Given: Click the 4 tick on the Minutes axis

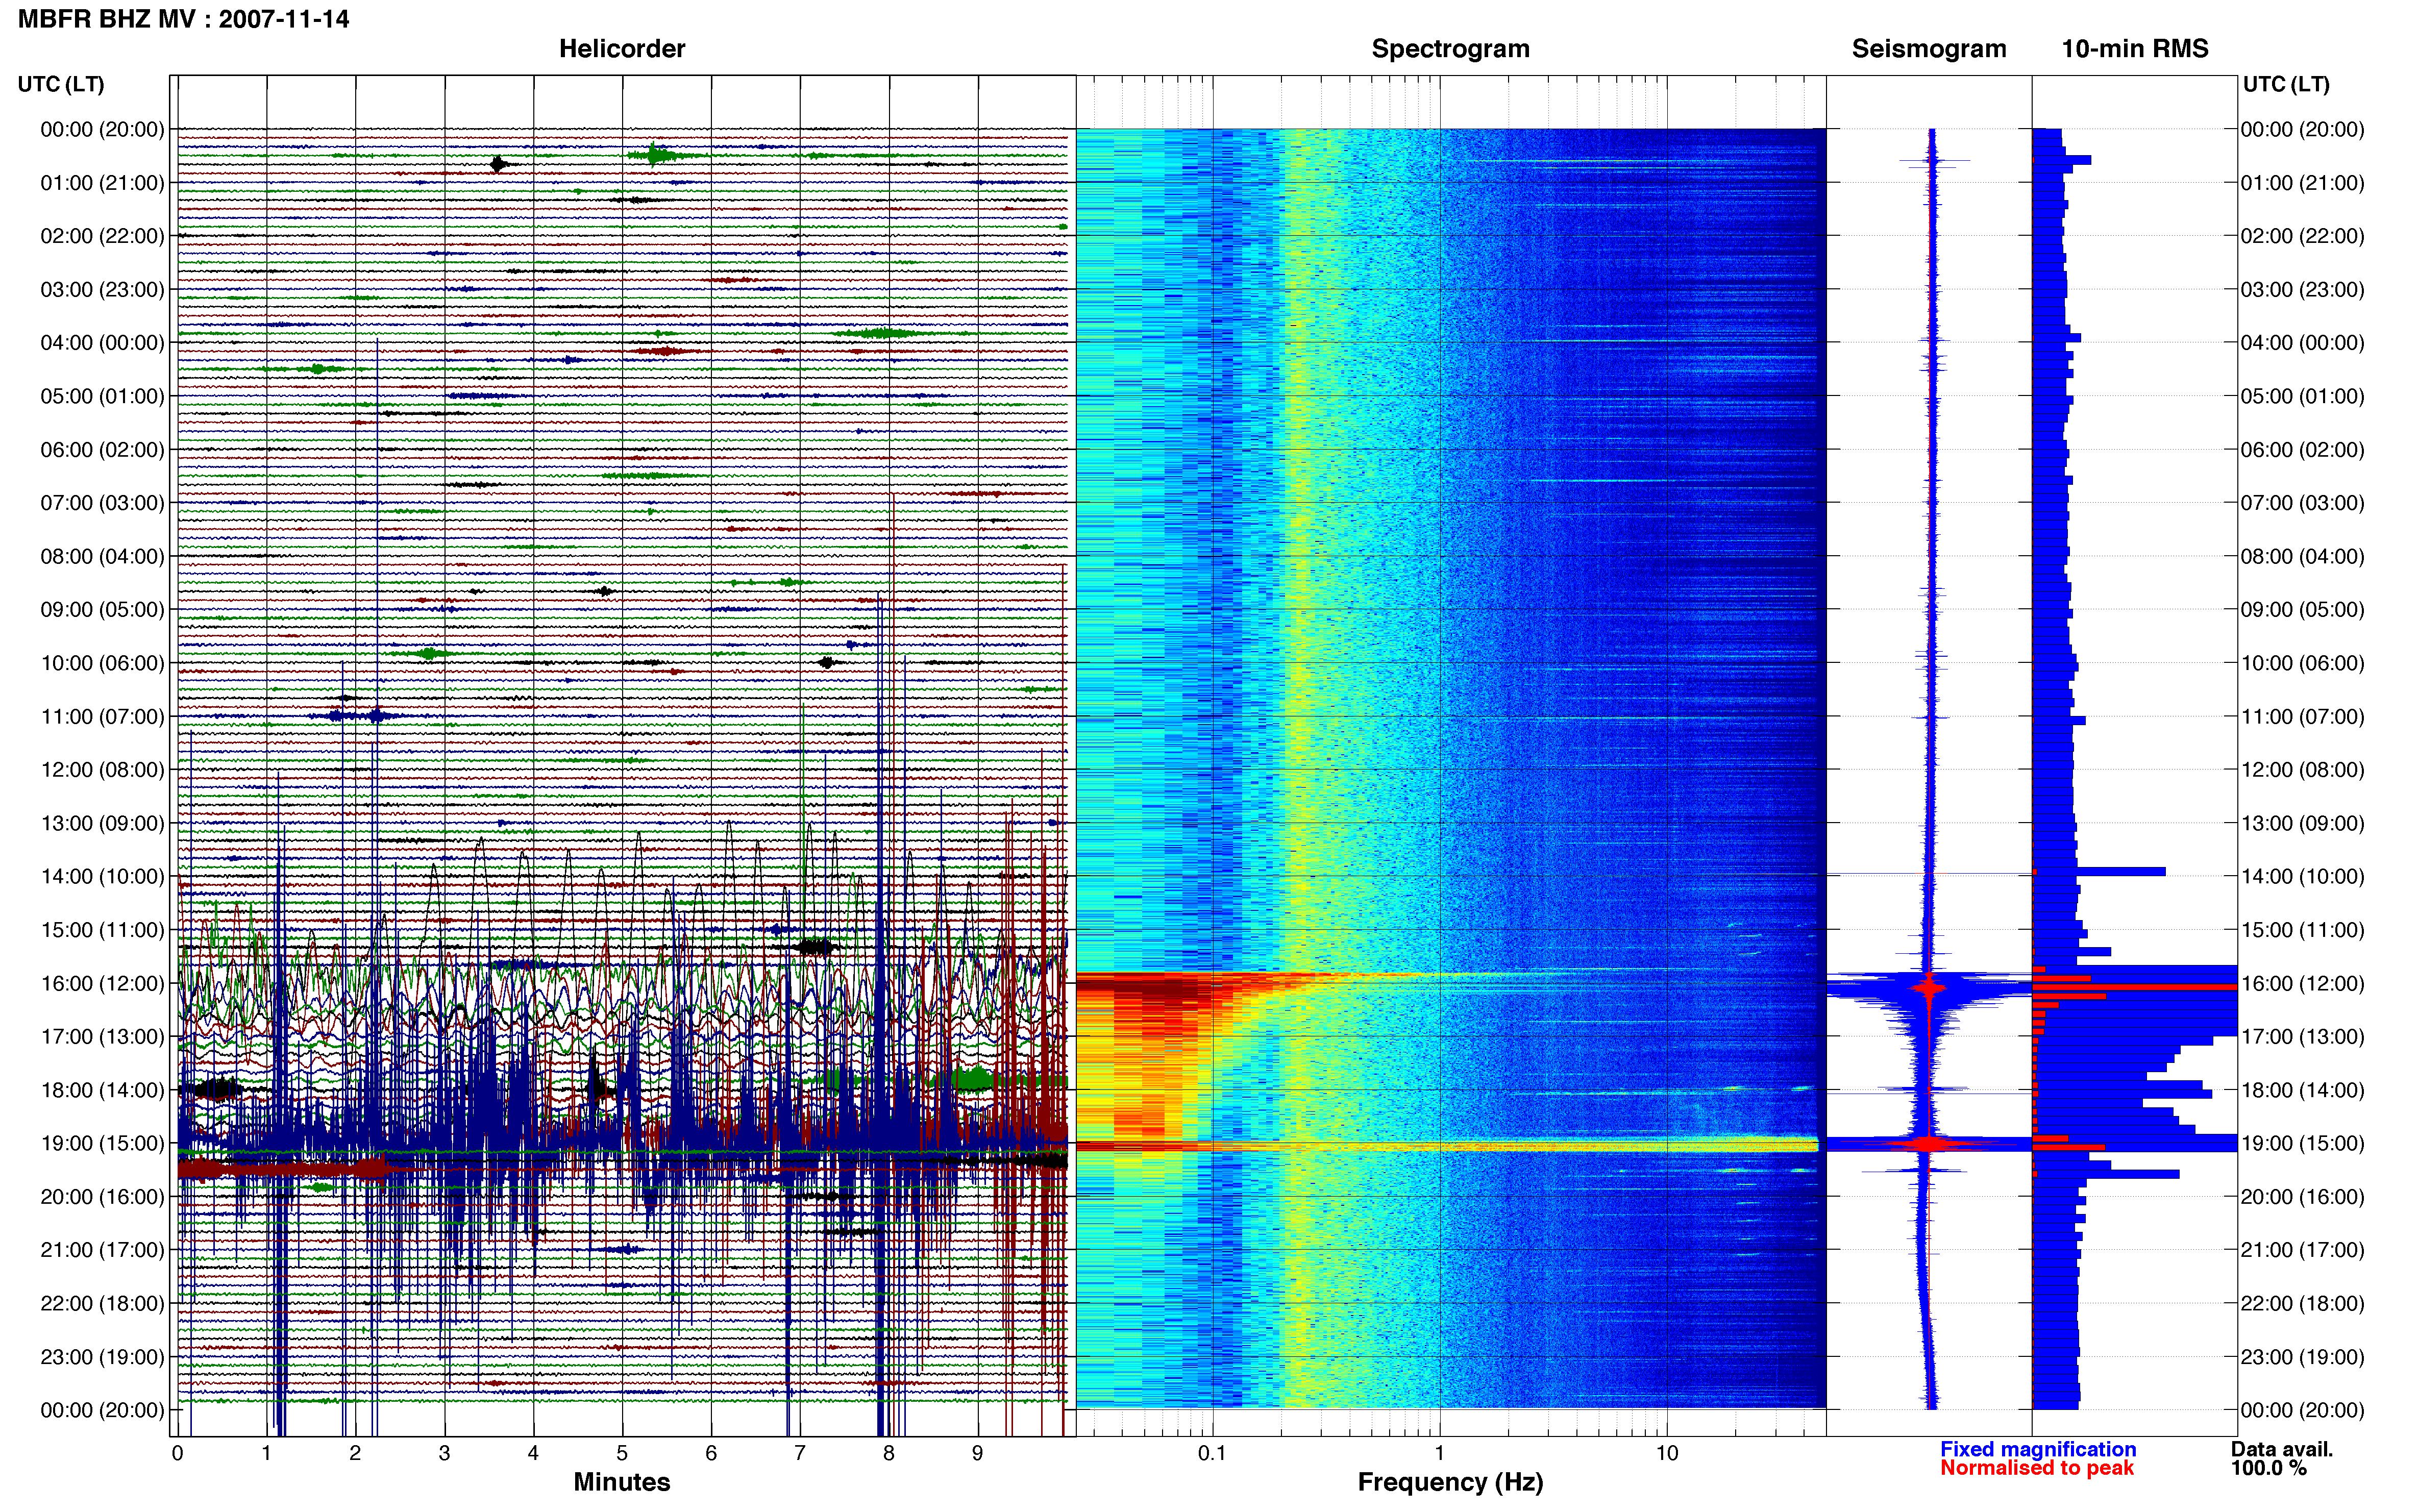Looking at the screenshot, I should click(533, 1454).
